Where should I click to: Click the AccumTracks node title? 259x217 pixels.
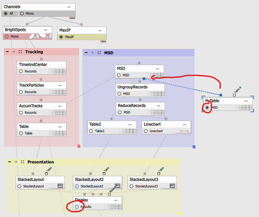click(31, 106)
